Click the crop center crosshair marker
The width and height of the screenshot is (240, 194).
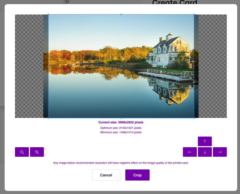coord(121,66)
